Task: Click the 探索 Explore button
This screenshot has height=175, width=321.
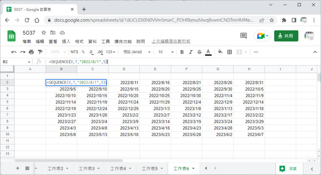Action: coord(289,169)
